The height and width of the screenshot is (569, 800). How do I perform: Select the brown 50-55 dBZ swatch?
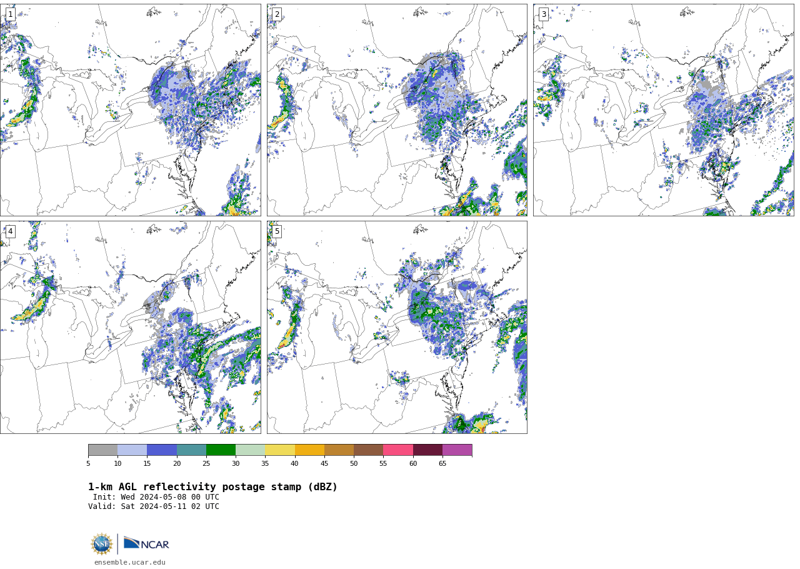368,450
